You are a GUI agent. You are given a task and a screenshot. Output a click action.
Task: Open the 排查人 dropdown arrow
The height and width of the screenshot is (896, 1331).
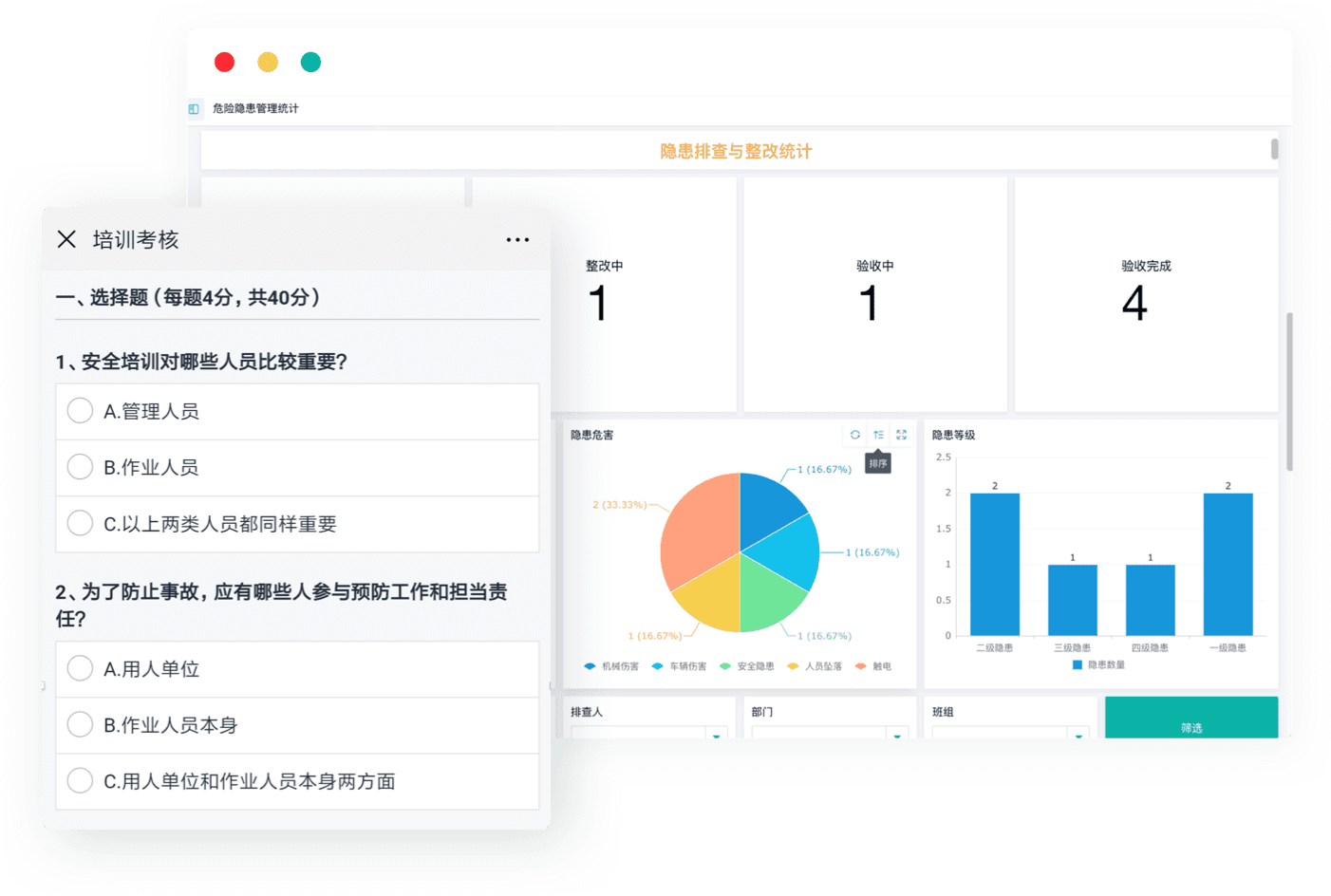tap(717, 735)
